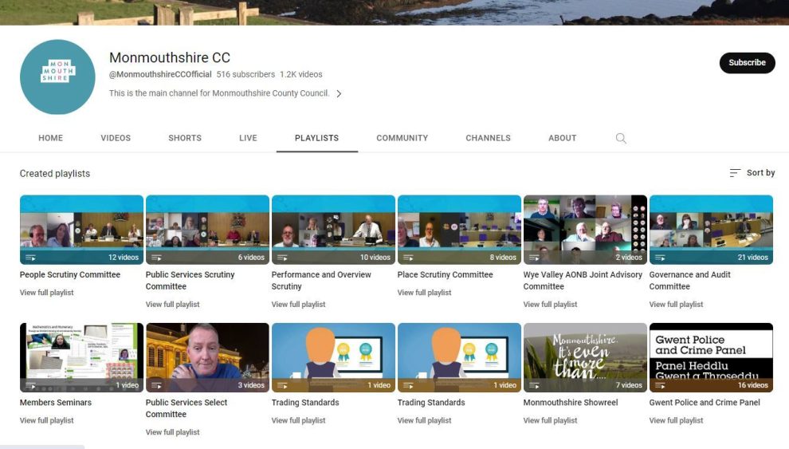The width and height of the screenshot is (789, 449).
Task: Open the Sort by dropdown
Action: 752,172
